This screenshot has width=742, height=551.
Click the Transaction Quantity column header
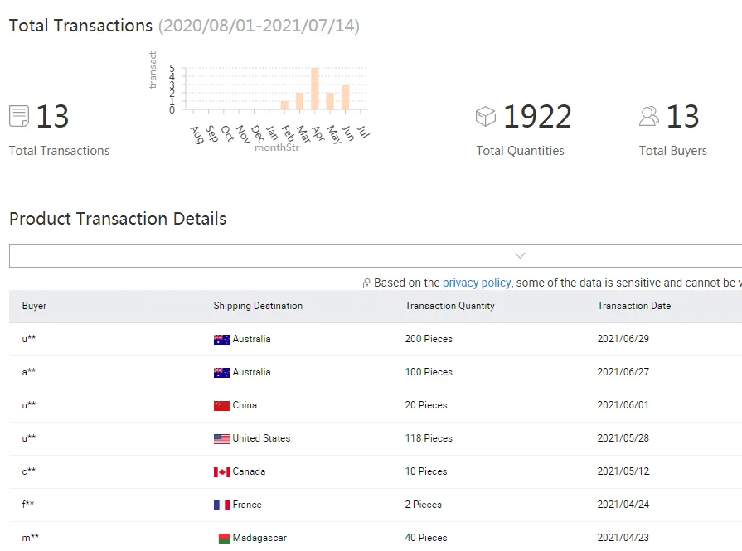click(449, 306)
